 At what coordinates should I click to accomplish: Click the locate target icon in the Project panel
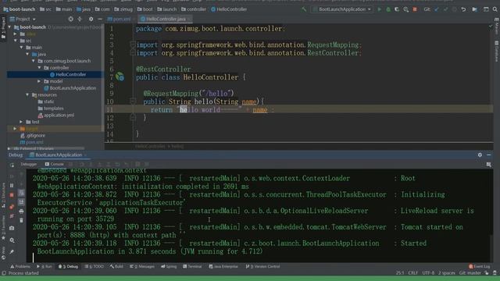click(70, 19)
